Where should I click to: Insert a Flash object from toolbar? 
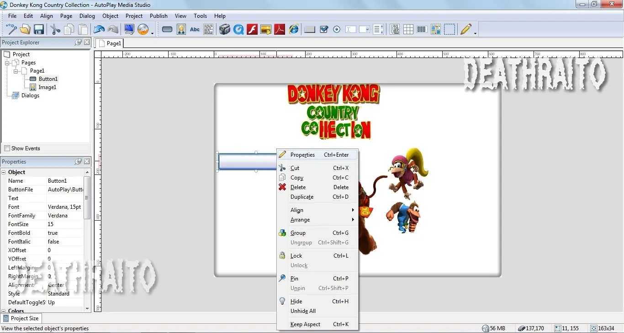[x=252, y=30]
